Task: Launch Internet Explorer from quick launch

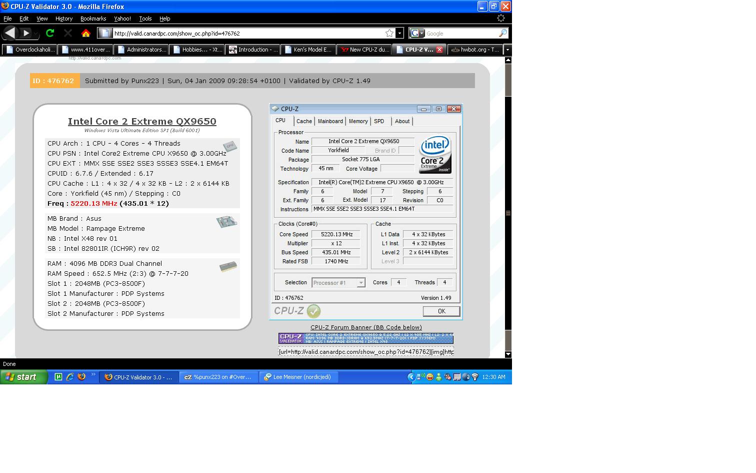Action: pyautogui.click(x=70, y=377)
